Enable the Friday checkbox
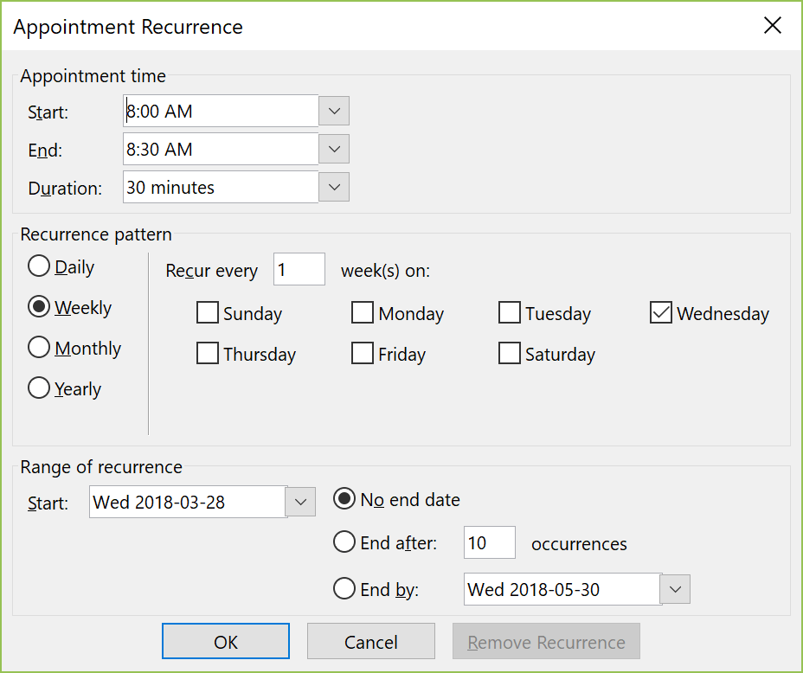This screenshot has height=673, width=803. pos(362,354)
